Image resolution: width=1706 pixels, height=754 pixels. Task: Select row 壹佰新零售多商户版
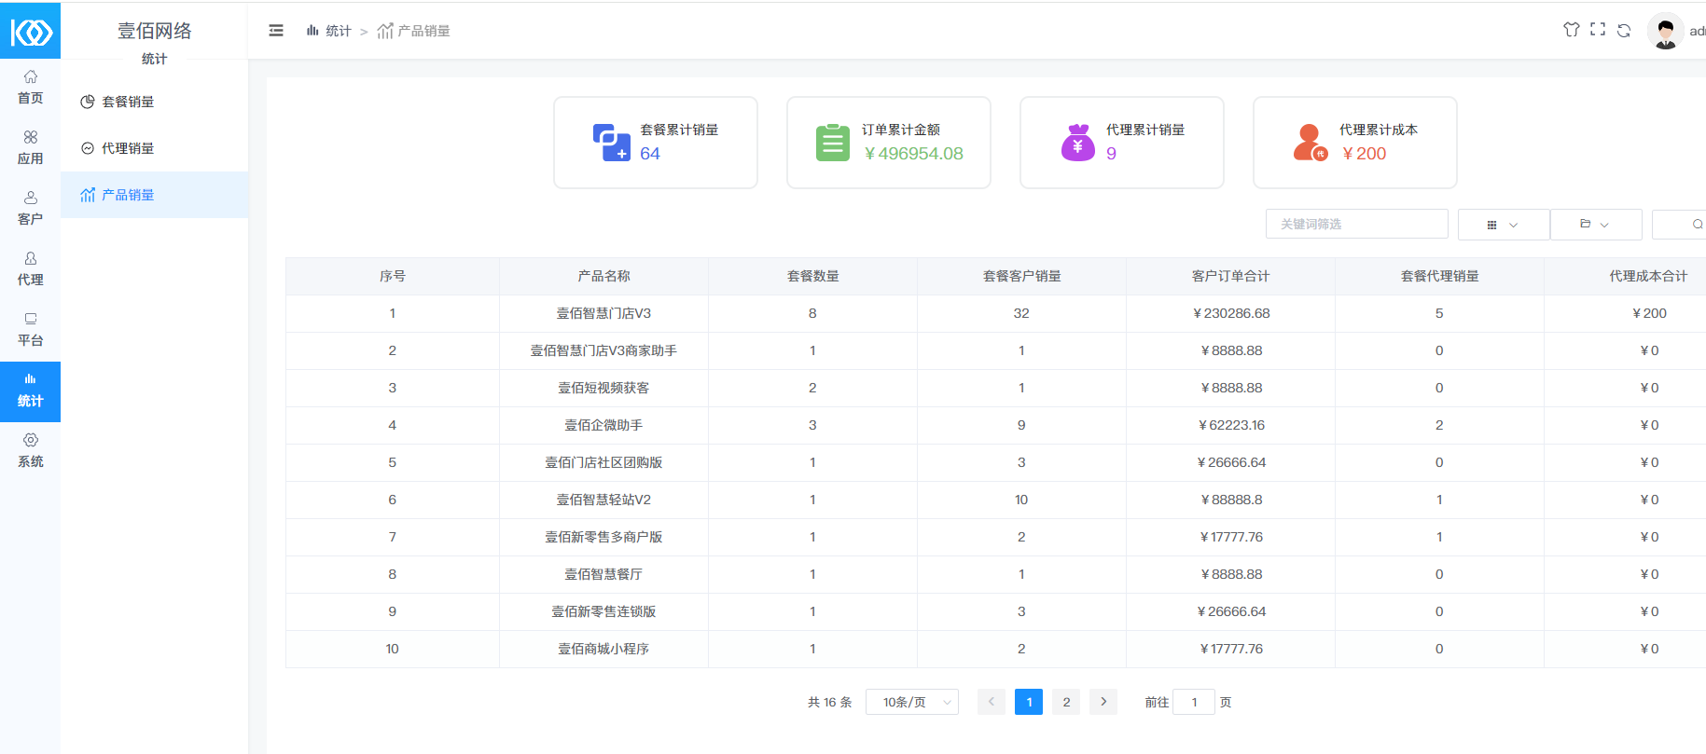[995, 537]
